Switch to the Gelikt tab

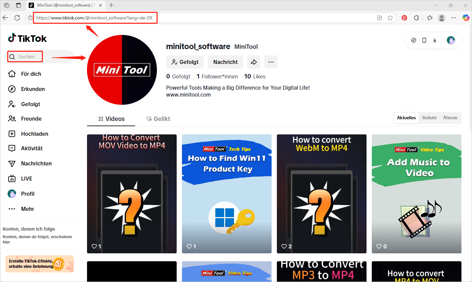tap(158, 119)
